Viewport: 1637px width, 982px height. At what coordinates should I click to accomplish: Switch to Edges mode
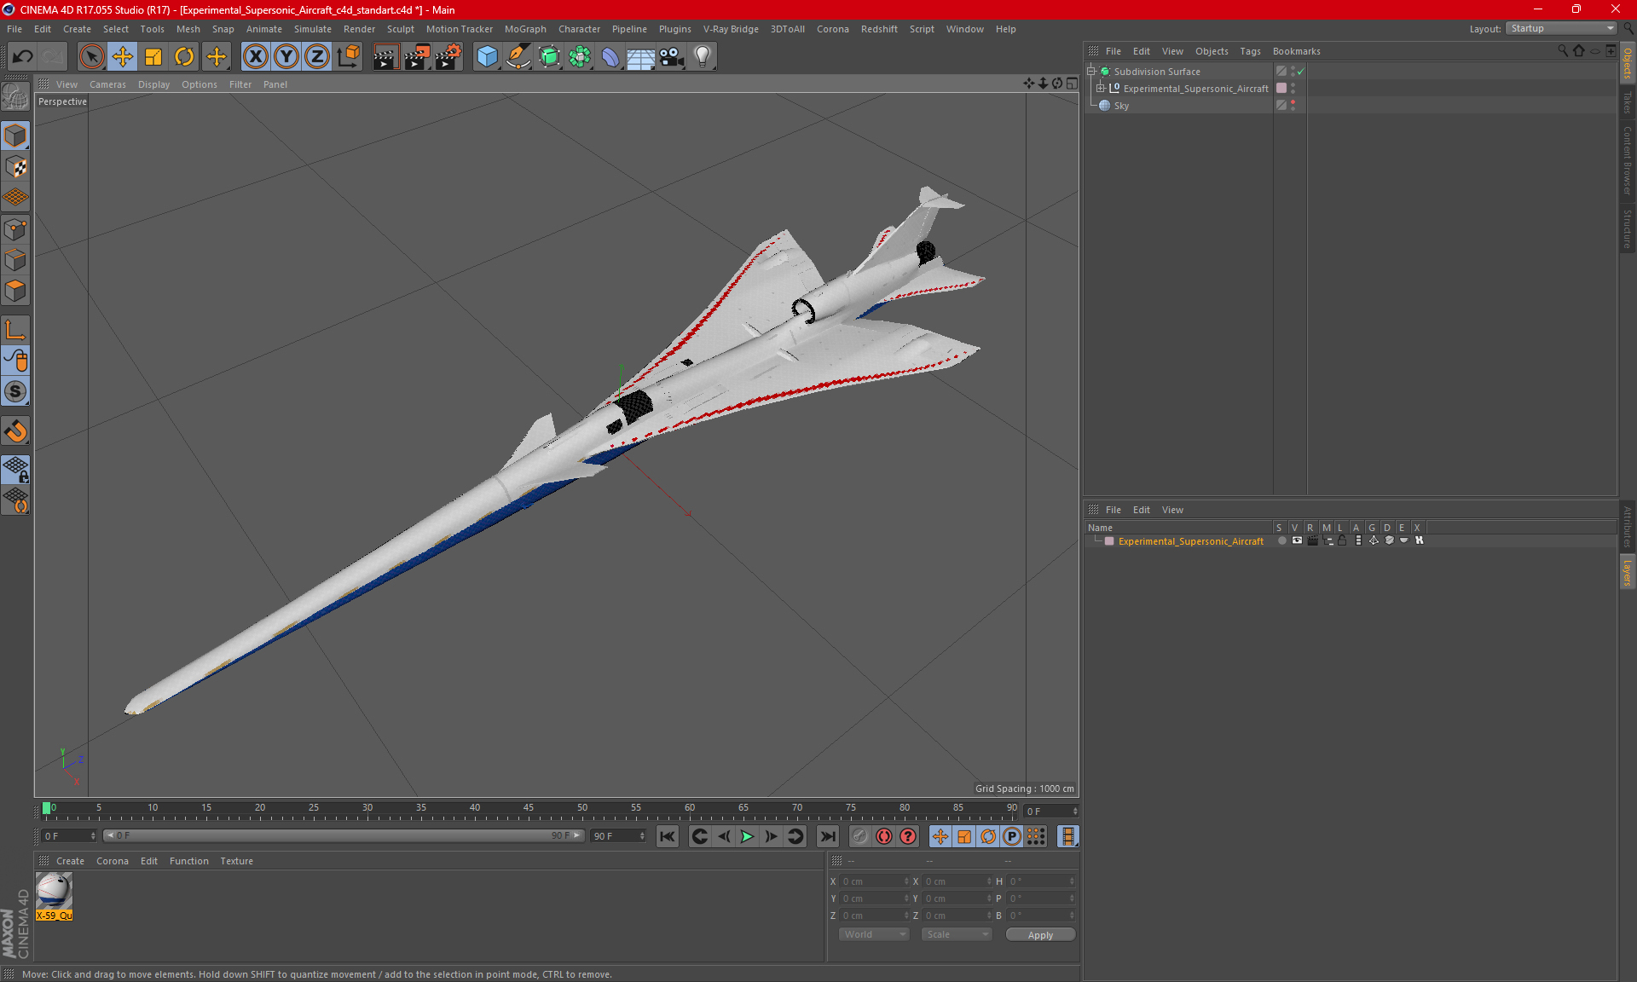15,260
